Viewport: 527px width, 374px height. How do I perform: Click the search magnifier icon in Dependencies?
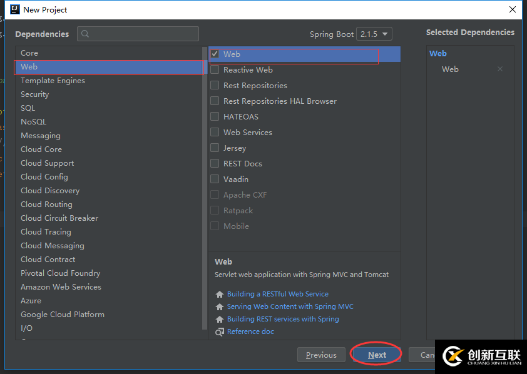pyautogui.click(x=85, y=34)
